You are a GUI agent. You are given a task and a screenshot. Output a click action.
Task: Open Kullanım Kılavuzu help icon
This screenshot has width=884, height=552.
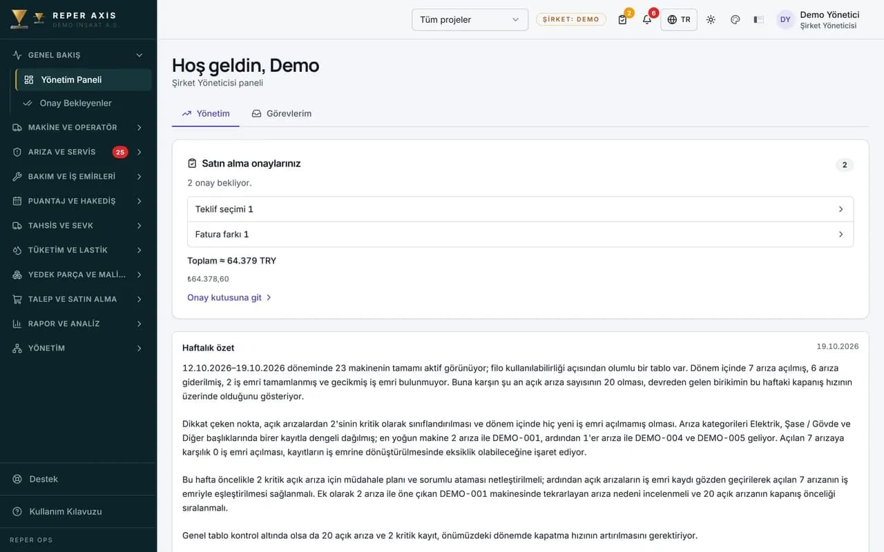pos(17,511)
